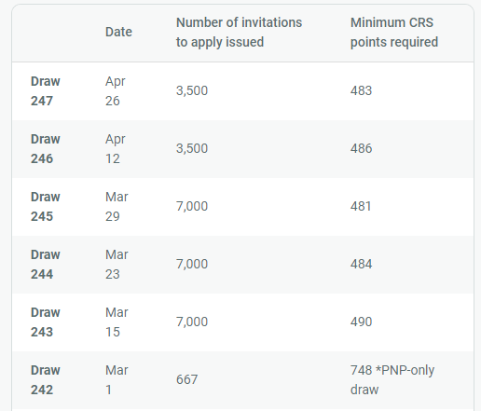Select the Draw 245 row label
The image size is (481, 411).
[46, 207]
